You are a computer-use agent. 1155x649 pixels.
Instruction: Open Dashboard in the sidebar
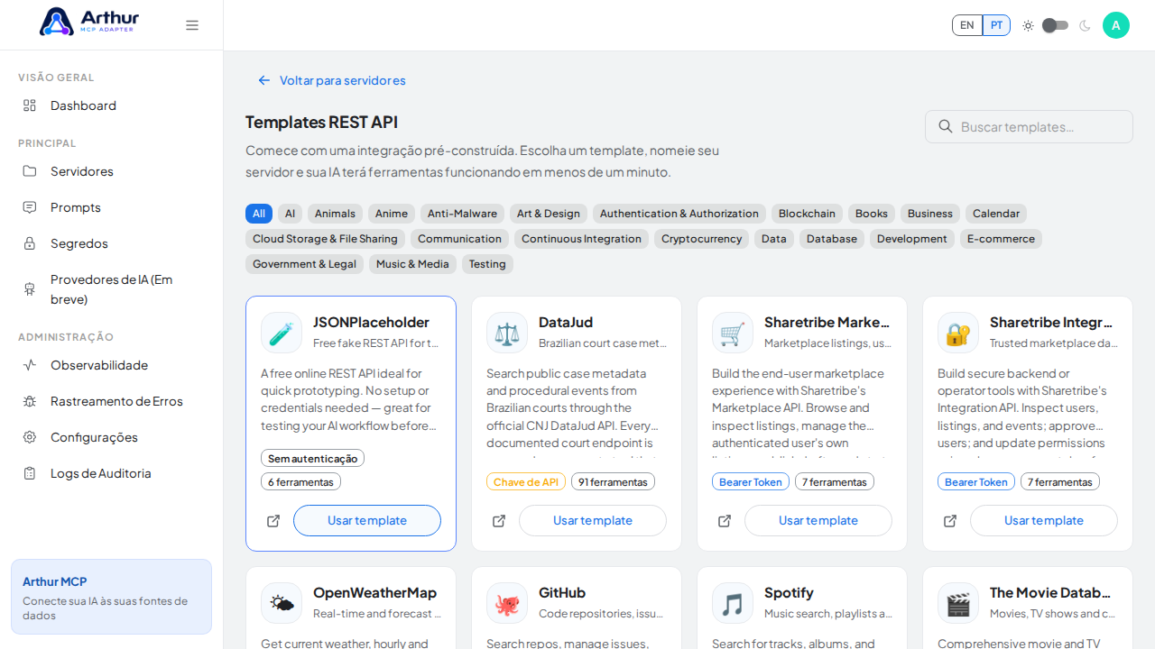(112, 105)
